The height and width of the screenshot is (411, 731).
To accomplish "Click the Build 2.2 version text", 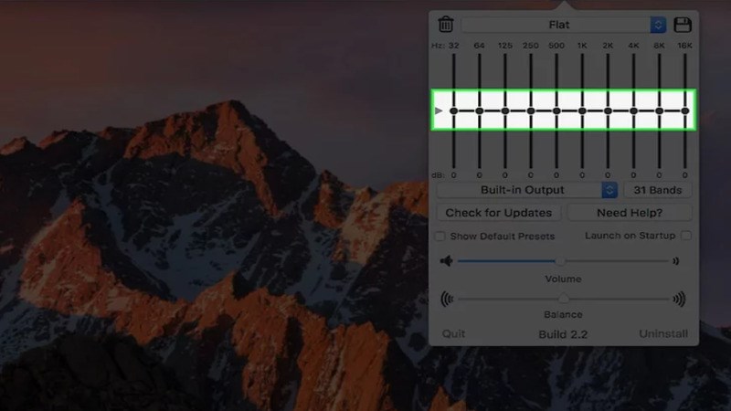I will coord(563,334).
